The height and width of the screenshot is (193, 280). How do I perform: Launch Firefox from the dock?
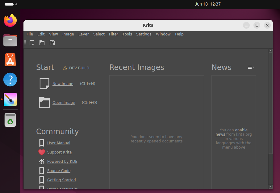pyautogui.click(x=10, y=20)
